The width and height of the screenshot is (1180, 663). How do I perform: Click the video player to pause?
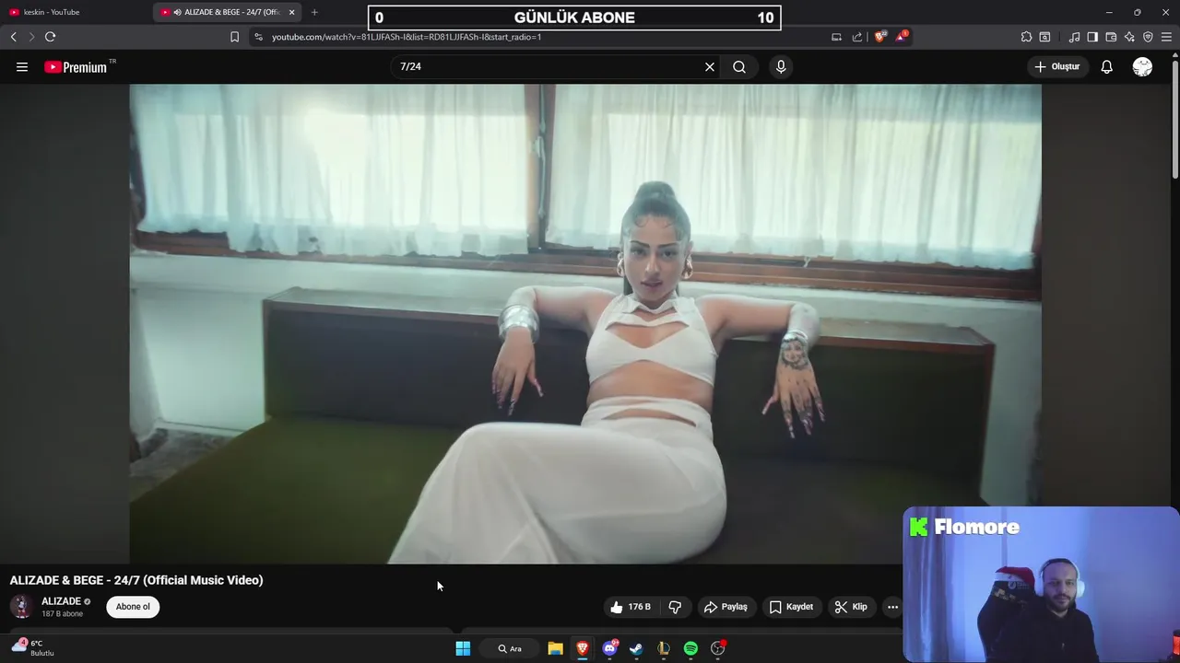click(585, 323)
